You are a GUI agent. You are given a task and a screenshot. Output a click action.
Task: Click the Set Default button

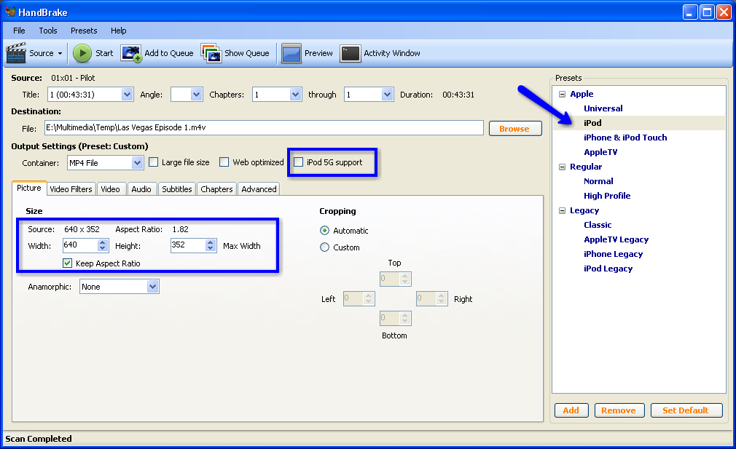(x=686, y=410)
